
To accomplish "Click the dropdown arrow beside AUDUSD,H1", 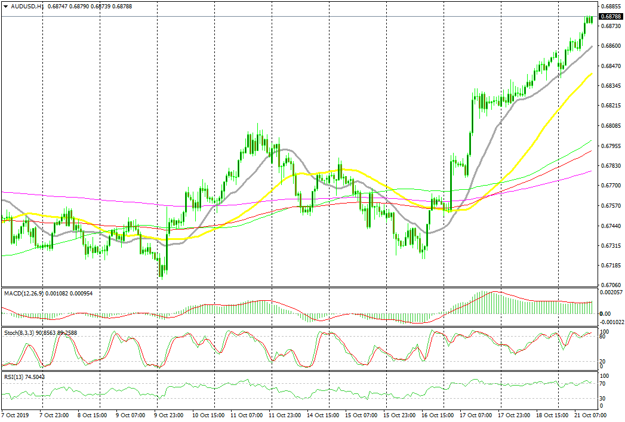I will [x=4, y=5].
